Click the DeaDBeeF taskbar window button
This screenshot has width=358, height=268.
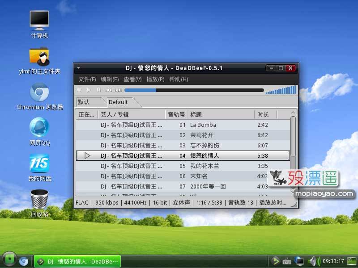[x=77, y=261]
